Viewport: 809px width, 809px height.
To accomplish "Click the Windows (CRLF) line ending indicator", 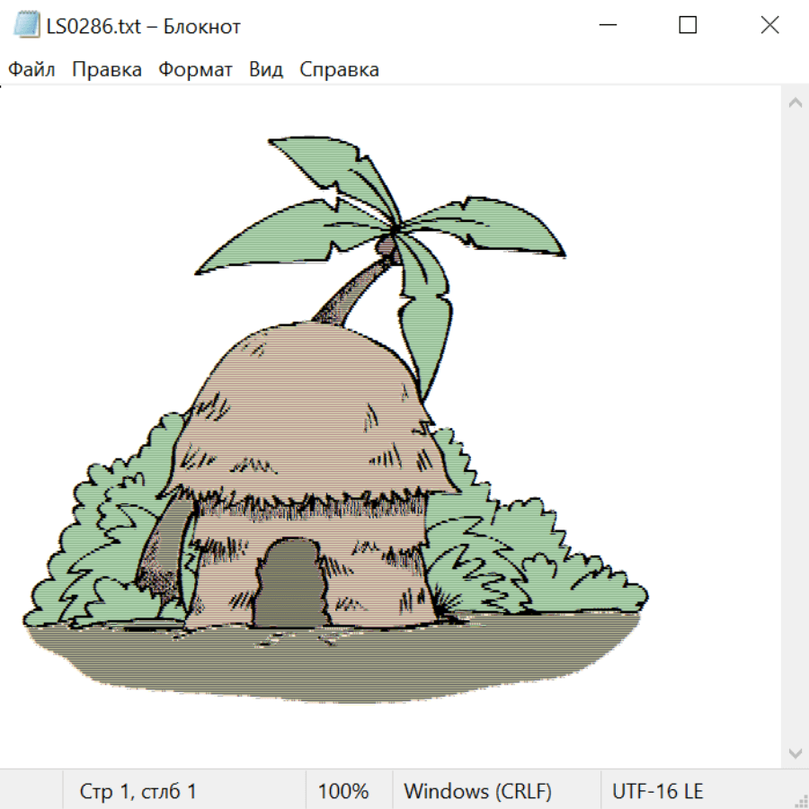I will (477, 792).
